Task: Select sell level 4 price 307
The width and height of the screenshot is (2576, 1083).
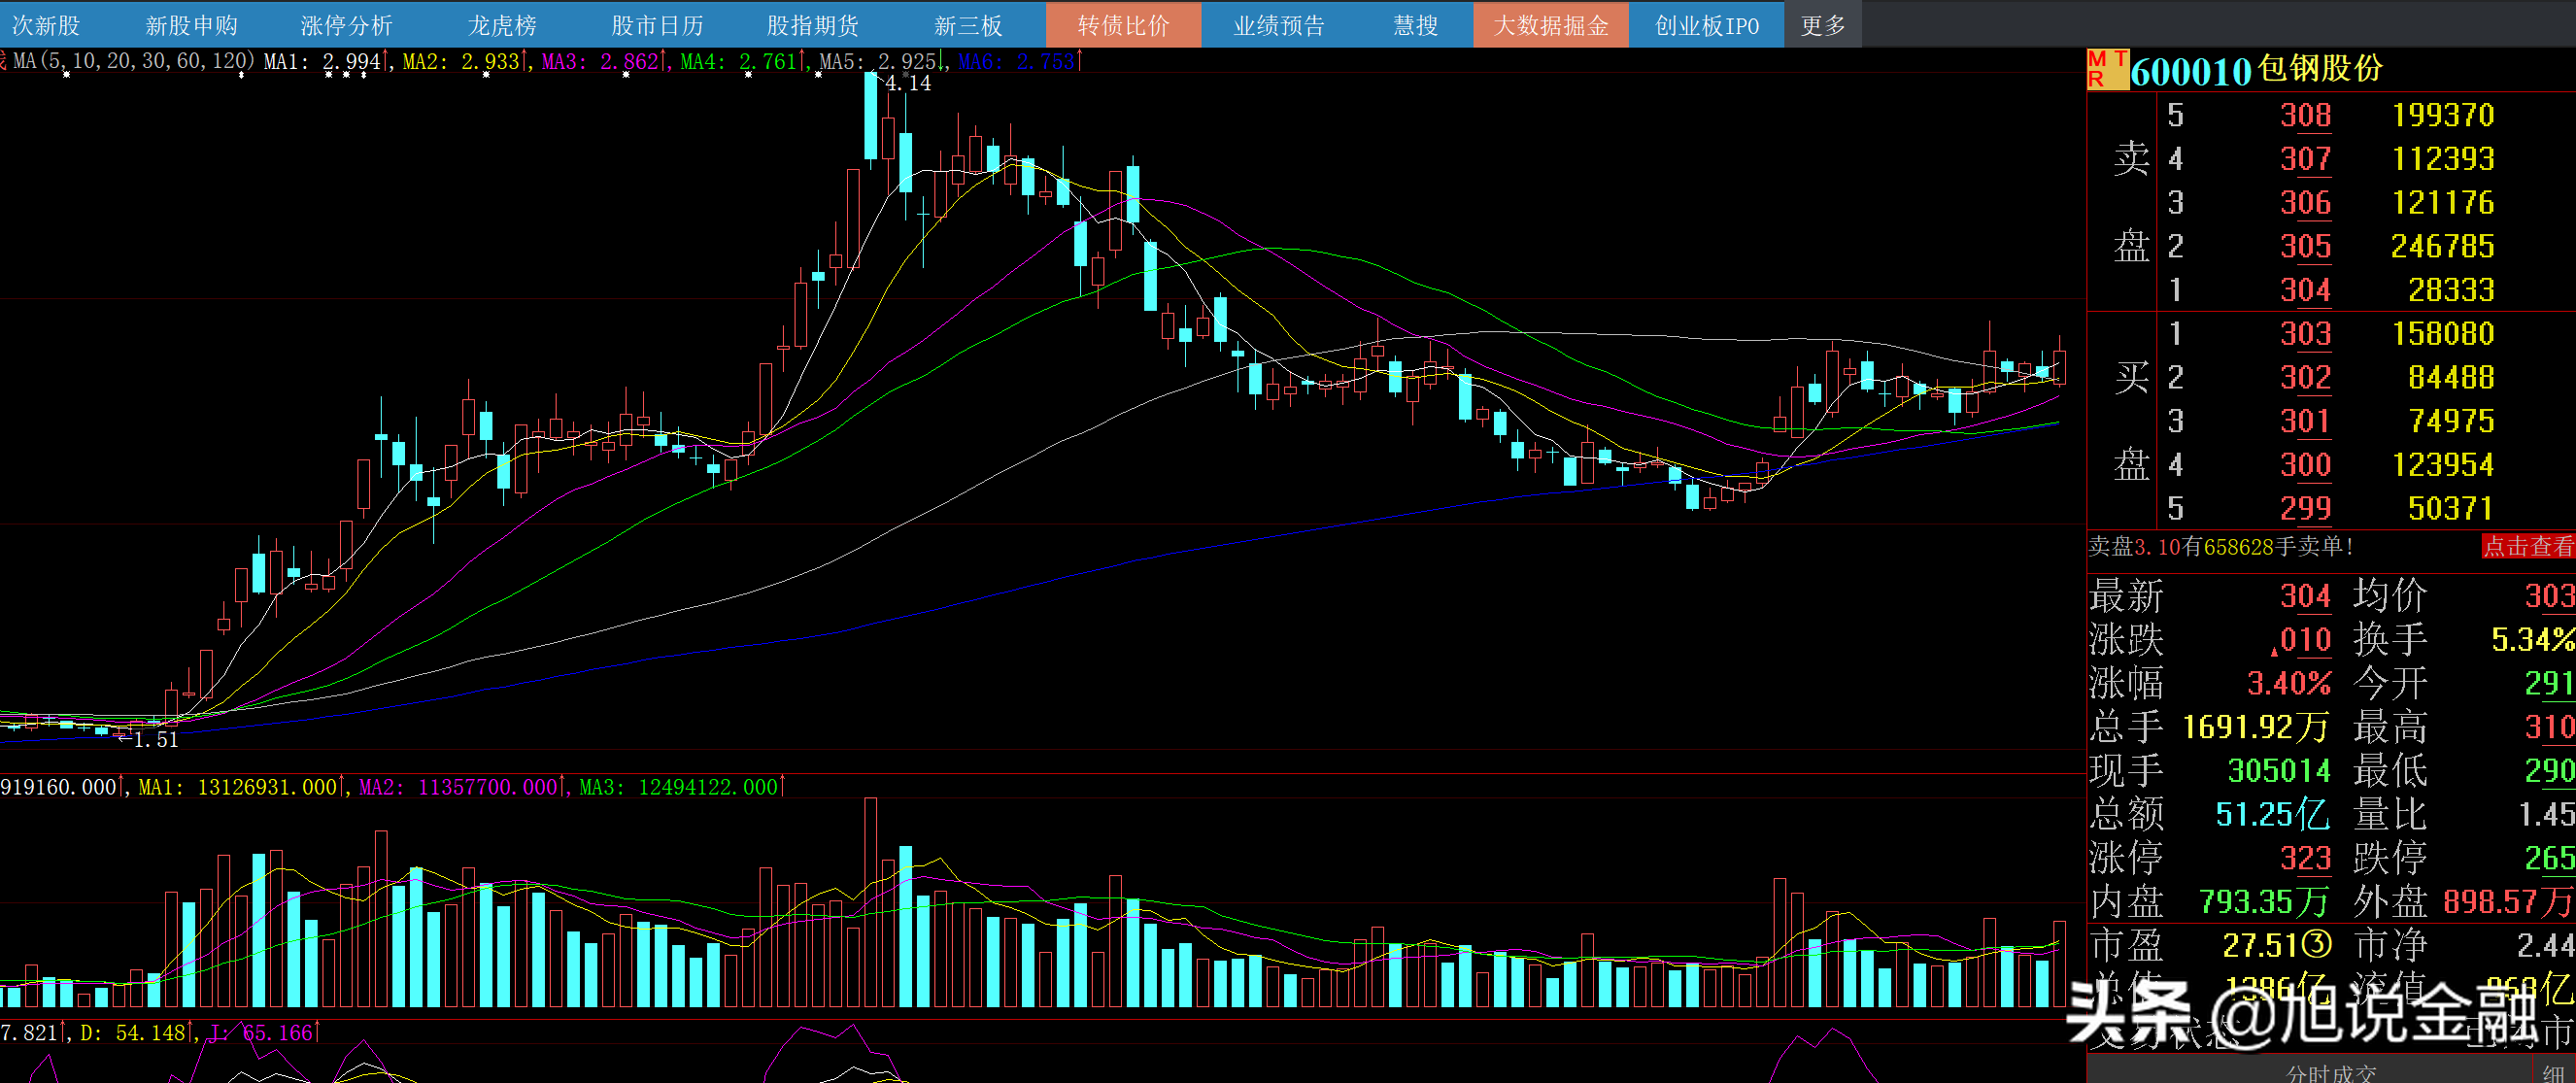Action: pyautogui.click(x=2305, y=159)
